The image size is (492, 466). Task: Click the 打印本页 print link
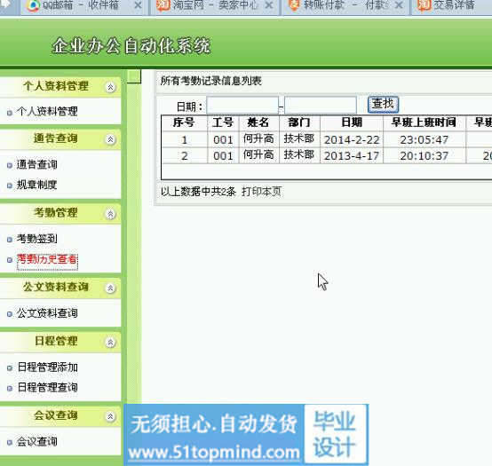(261, 192)
